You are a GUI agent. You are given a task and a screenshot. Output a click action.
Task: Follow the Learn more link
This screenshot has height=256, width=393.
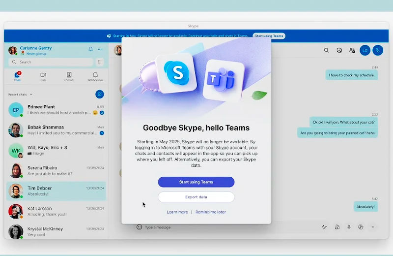pos(177,212)
